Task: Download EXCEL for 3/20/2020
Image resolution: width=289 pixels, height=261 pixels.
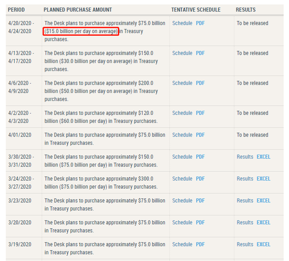Action: tap(263, 223)
